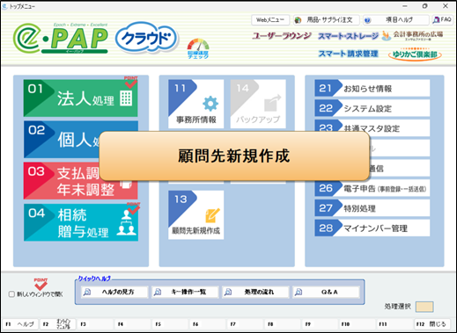Viewport: 457px width, 333px height.
Task: Click the speed check gauge icon
Action: point(198,48)
